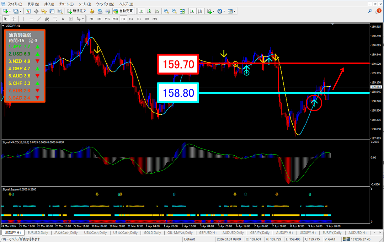The image size is (384, 242).
Task: Expand the periodicity clock dropdown
Action: (224, 11)
